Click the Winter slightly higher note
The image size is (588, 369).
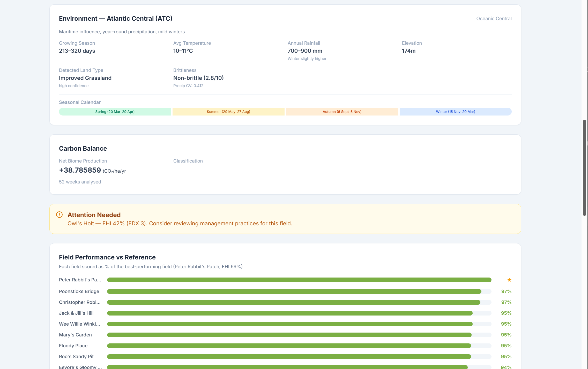click(307, 59)
